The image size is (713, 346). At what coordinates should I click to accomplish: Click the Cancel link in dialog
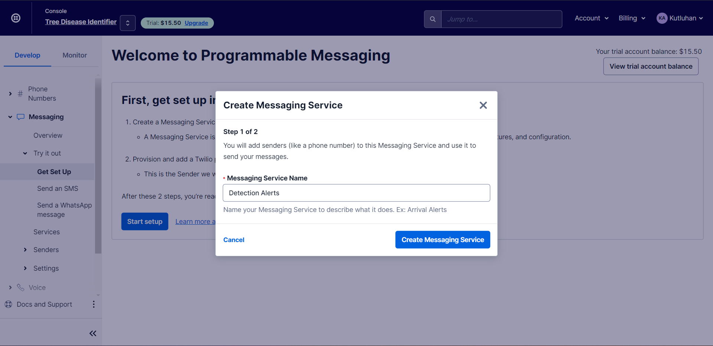[234, 240]
